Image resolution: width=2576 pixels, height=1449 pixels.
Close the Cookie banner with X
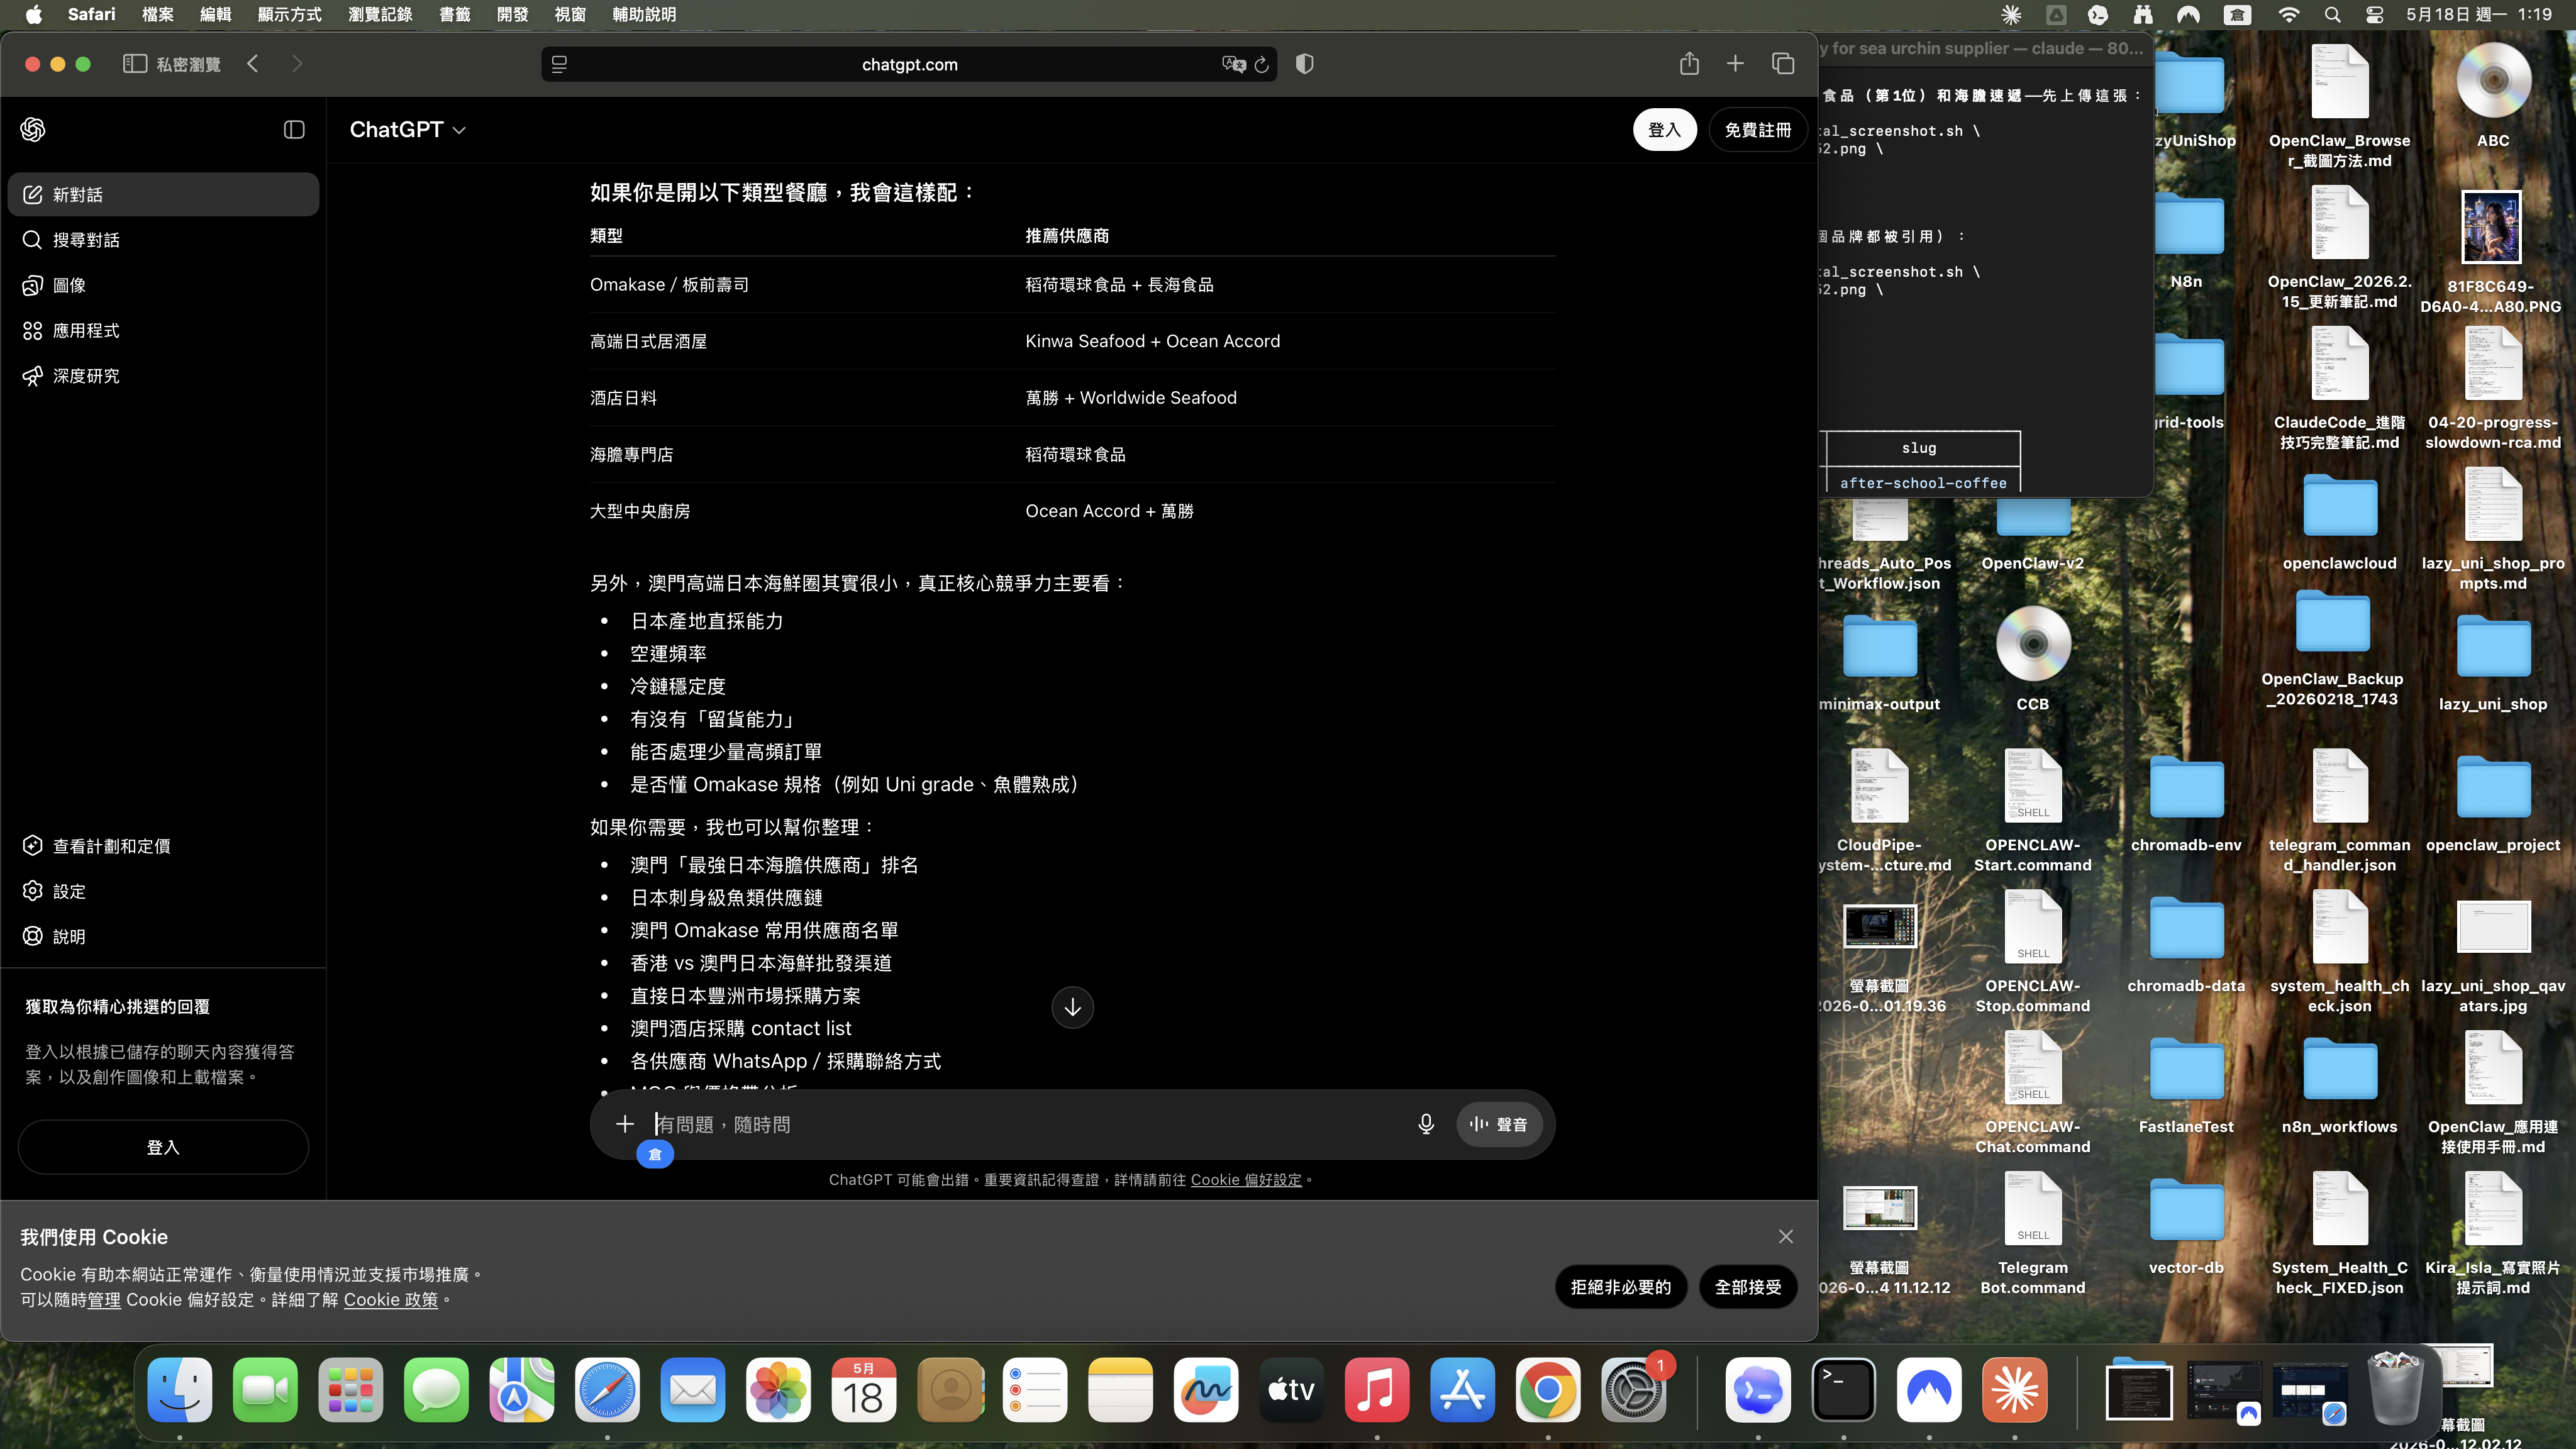1786,1237
